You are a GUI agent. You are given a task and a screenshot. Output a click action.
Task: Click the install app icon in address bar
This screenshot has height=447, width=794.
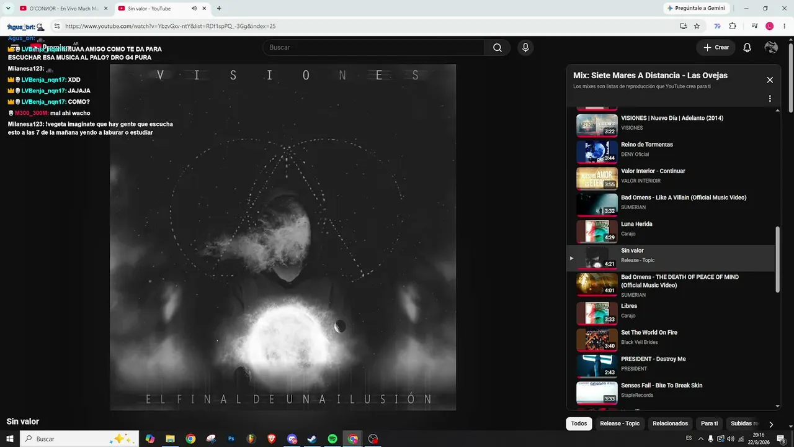click(683, 26)
